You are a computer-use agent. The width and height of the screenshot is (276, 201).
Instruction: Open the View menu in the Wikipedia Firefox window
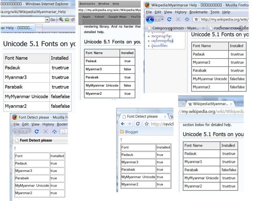tap(168, 12)
